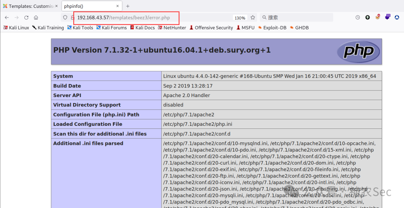This screenshot has height=208, width=404.
Task: Open the GHDB bookmark
Action: point(299,28)
